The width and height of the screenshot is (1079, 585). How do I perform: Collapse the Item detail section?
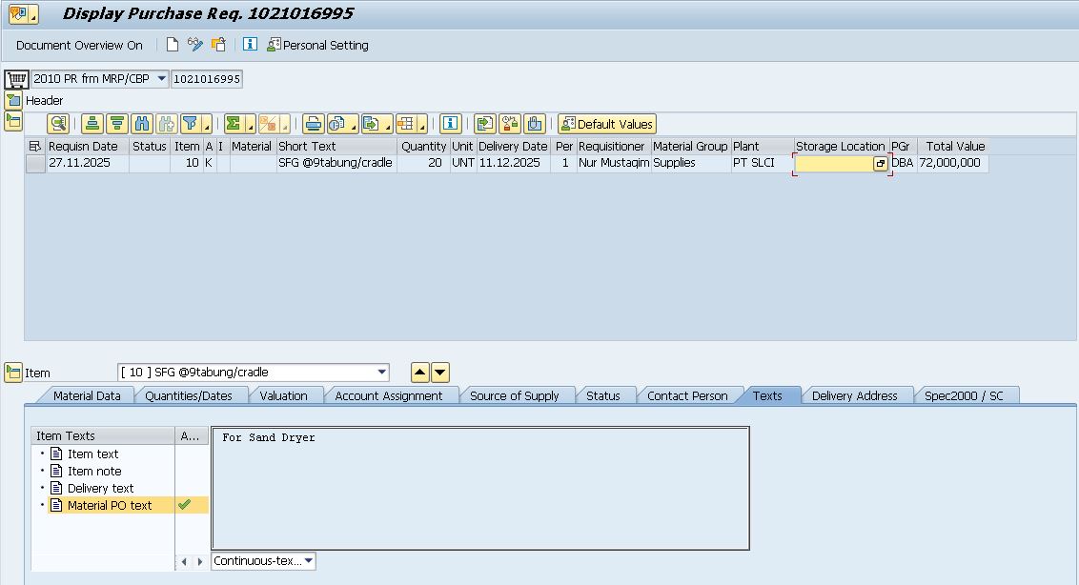(x=13, y=373)
